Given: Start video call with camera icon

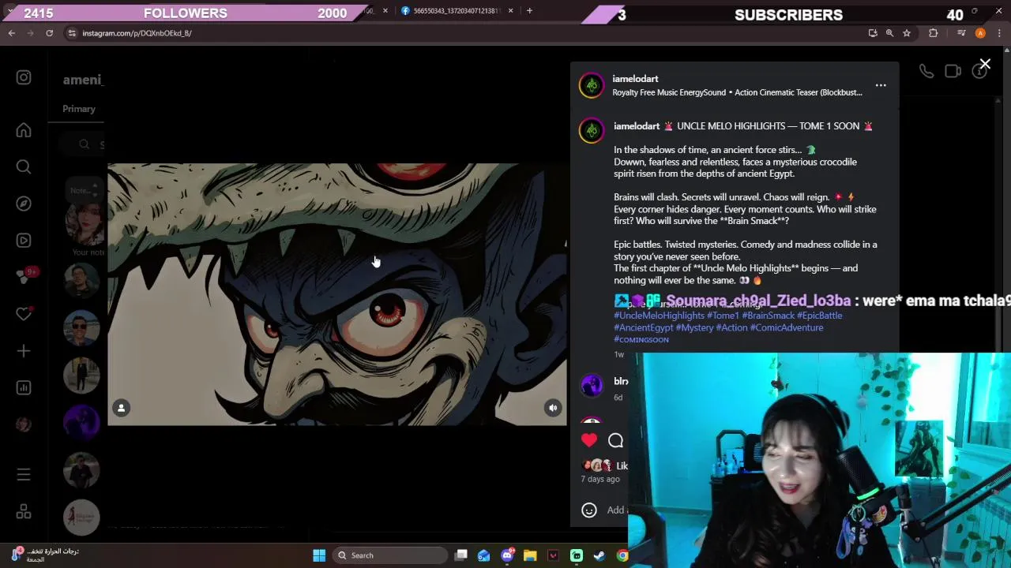Looking at the screenshot, I should point(953,71).
